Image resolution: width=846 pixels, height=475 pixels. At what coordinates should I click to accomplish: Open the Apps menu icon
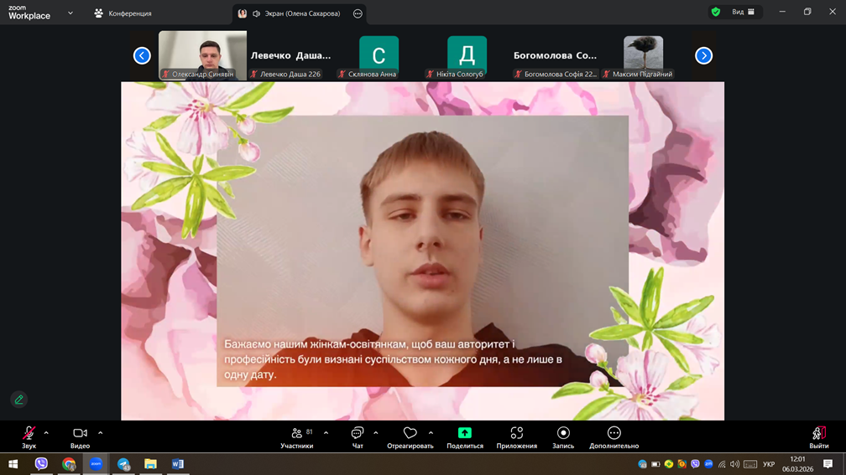(x=516, y=433)
